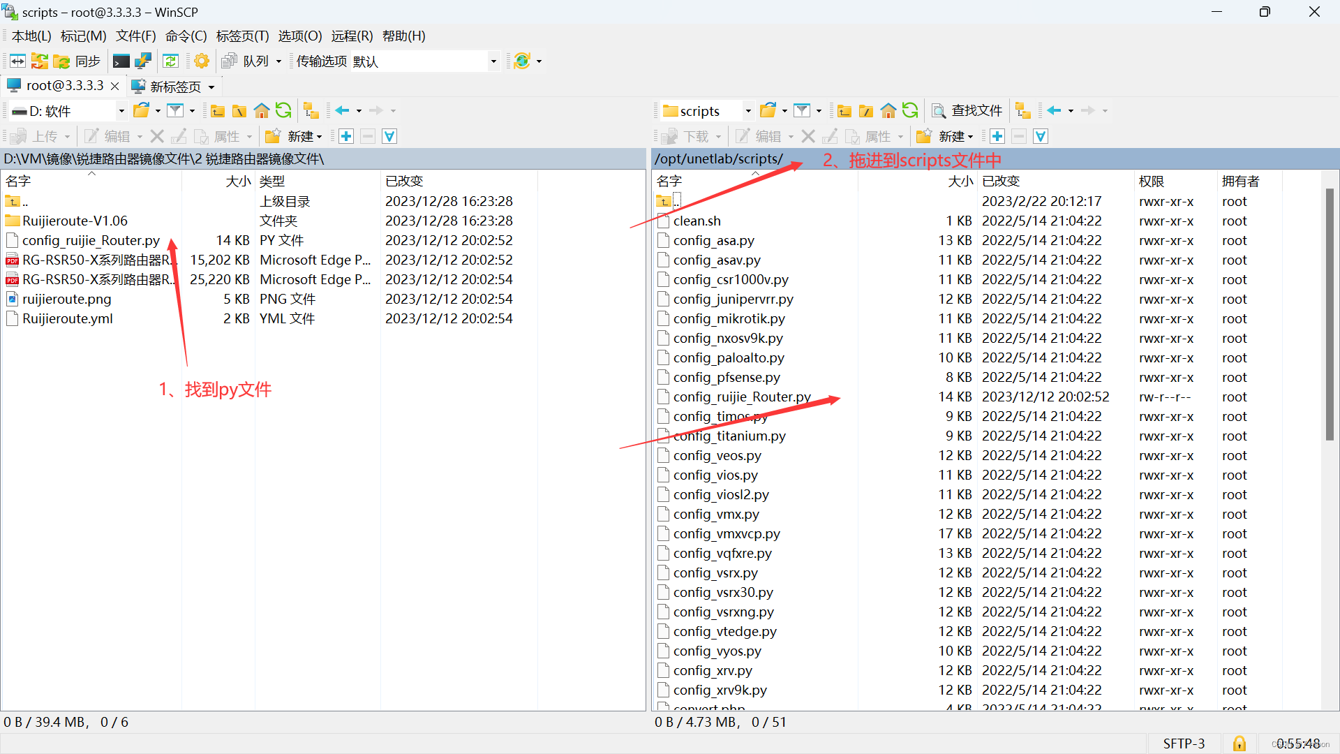Toggle the remote directory tree icon

(x=1023, y=110)
